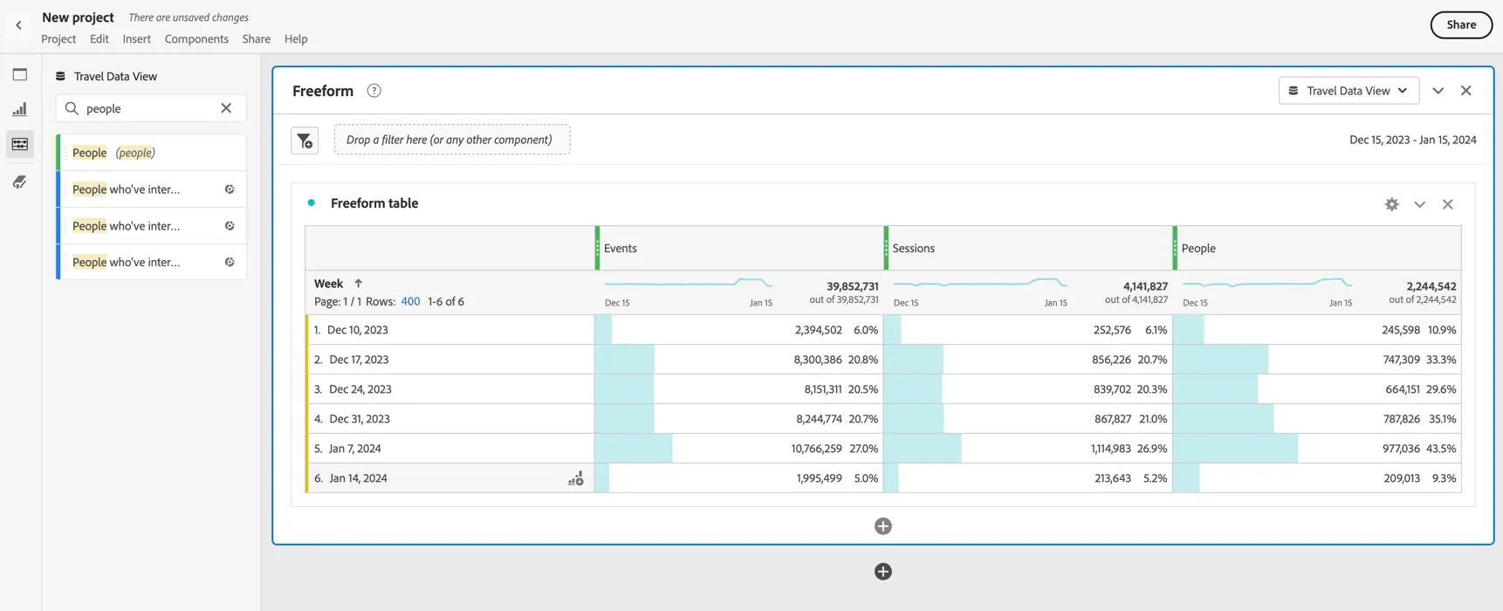Select the People (people) metric component
This screenshot has height=611, width=1503.
152,153
